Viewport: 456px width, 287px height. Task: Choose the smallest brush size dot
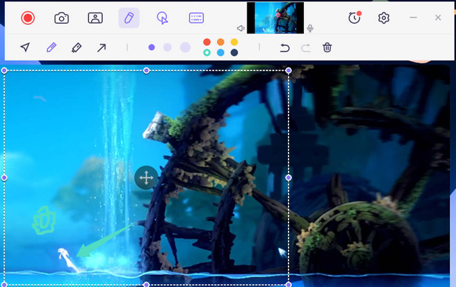(151, 47)
